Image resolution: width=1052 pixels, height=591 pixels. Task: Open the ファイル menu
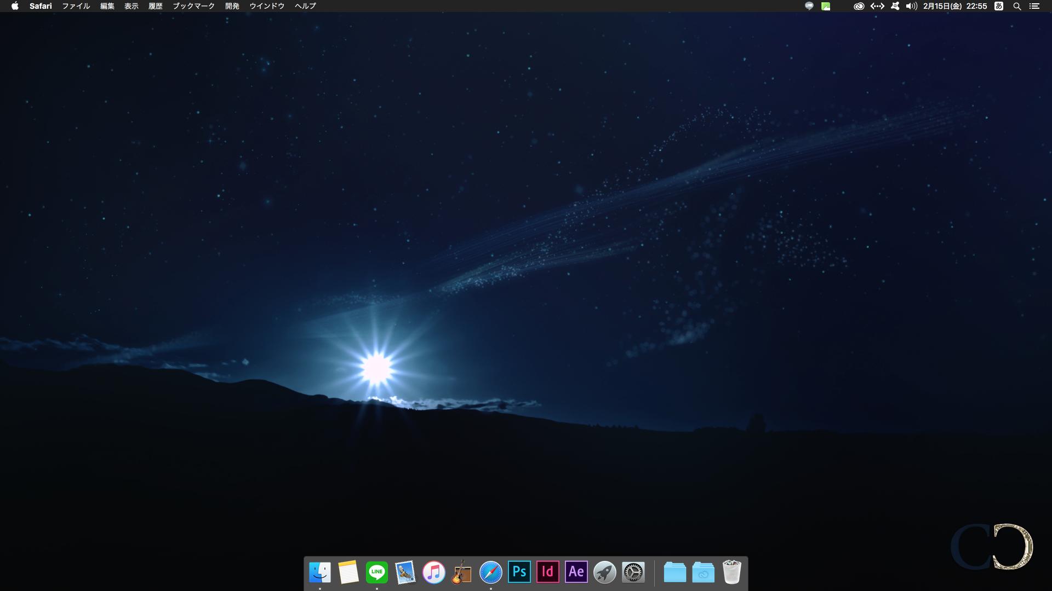pyautogui.click(x=76, y=6)
